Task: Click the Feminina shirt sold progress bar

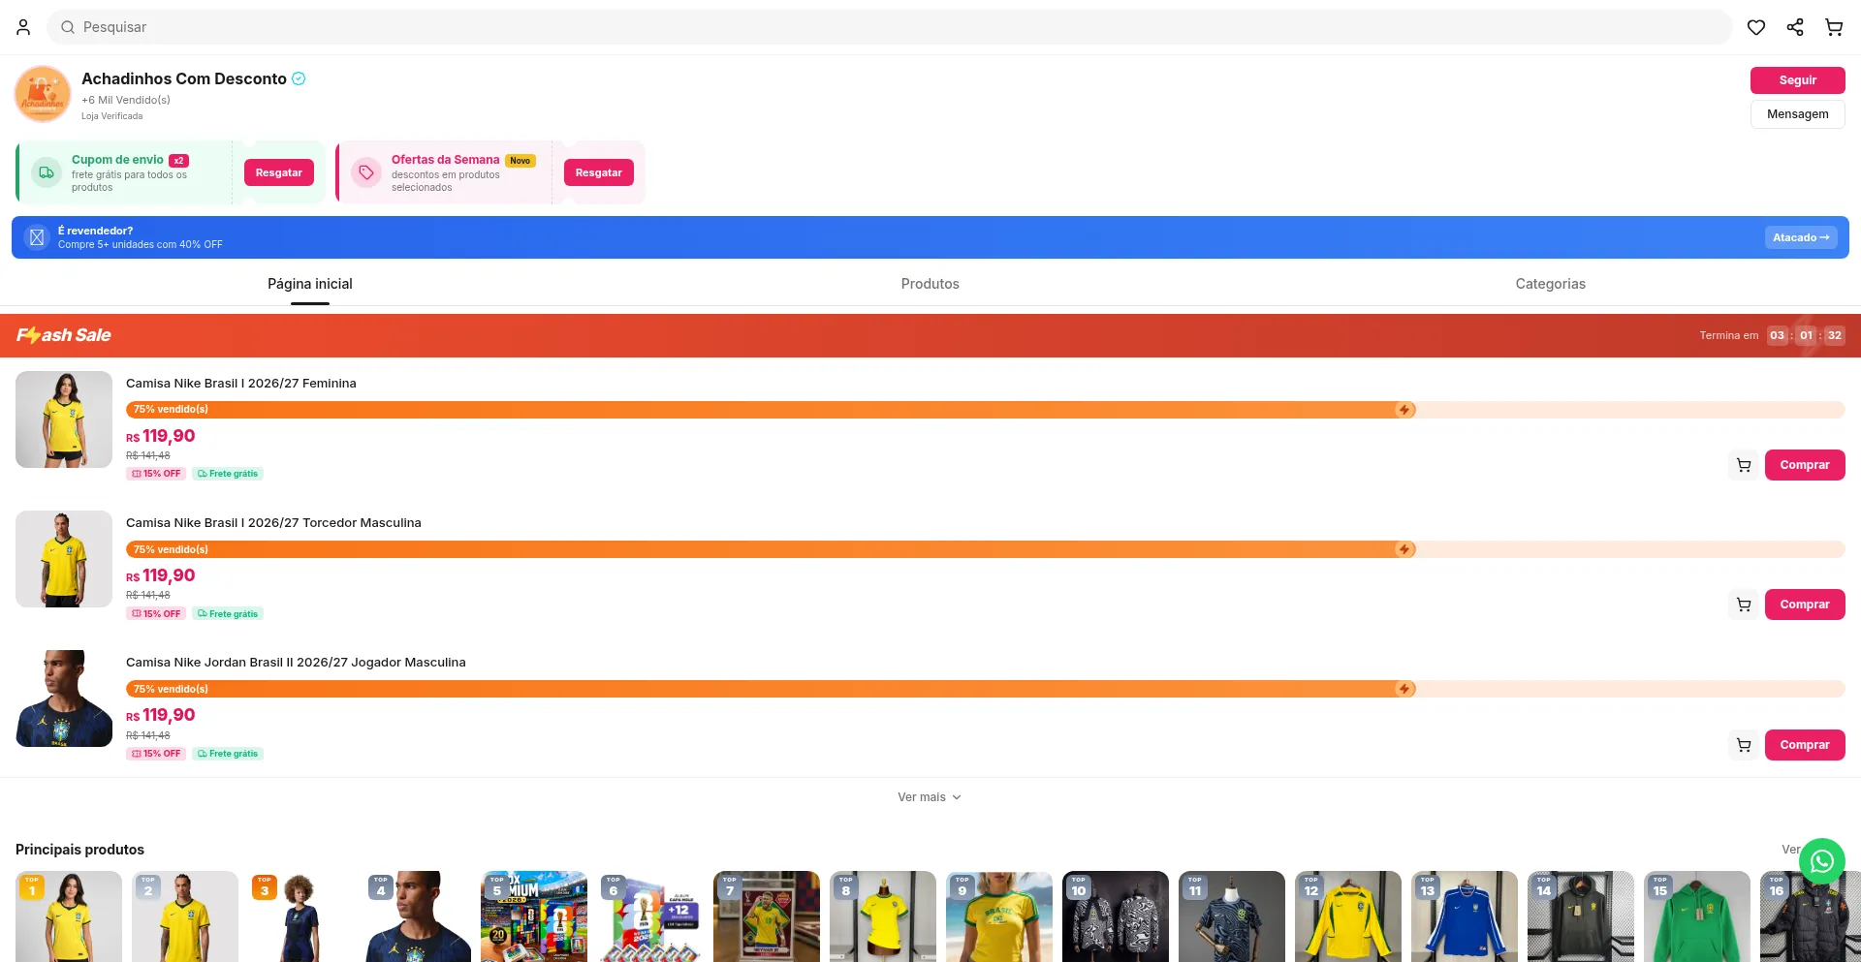Action: [986, 410]
